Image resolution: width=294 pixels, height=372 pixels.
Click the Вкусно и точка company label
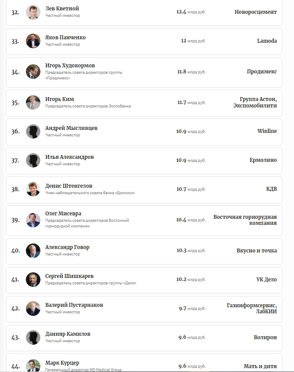coord(257,251)
